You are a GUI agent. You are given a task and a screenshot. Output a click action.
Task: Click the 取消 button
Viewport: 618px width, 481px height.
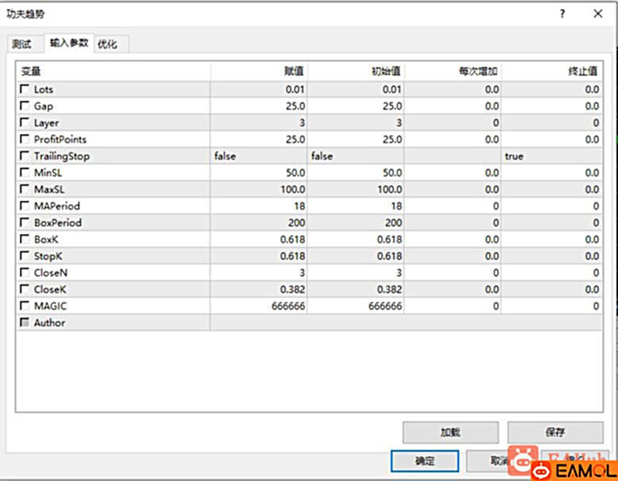tap(498, 461)
